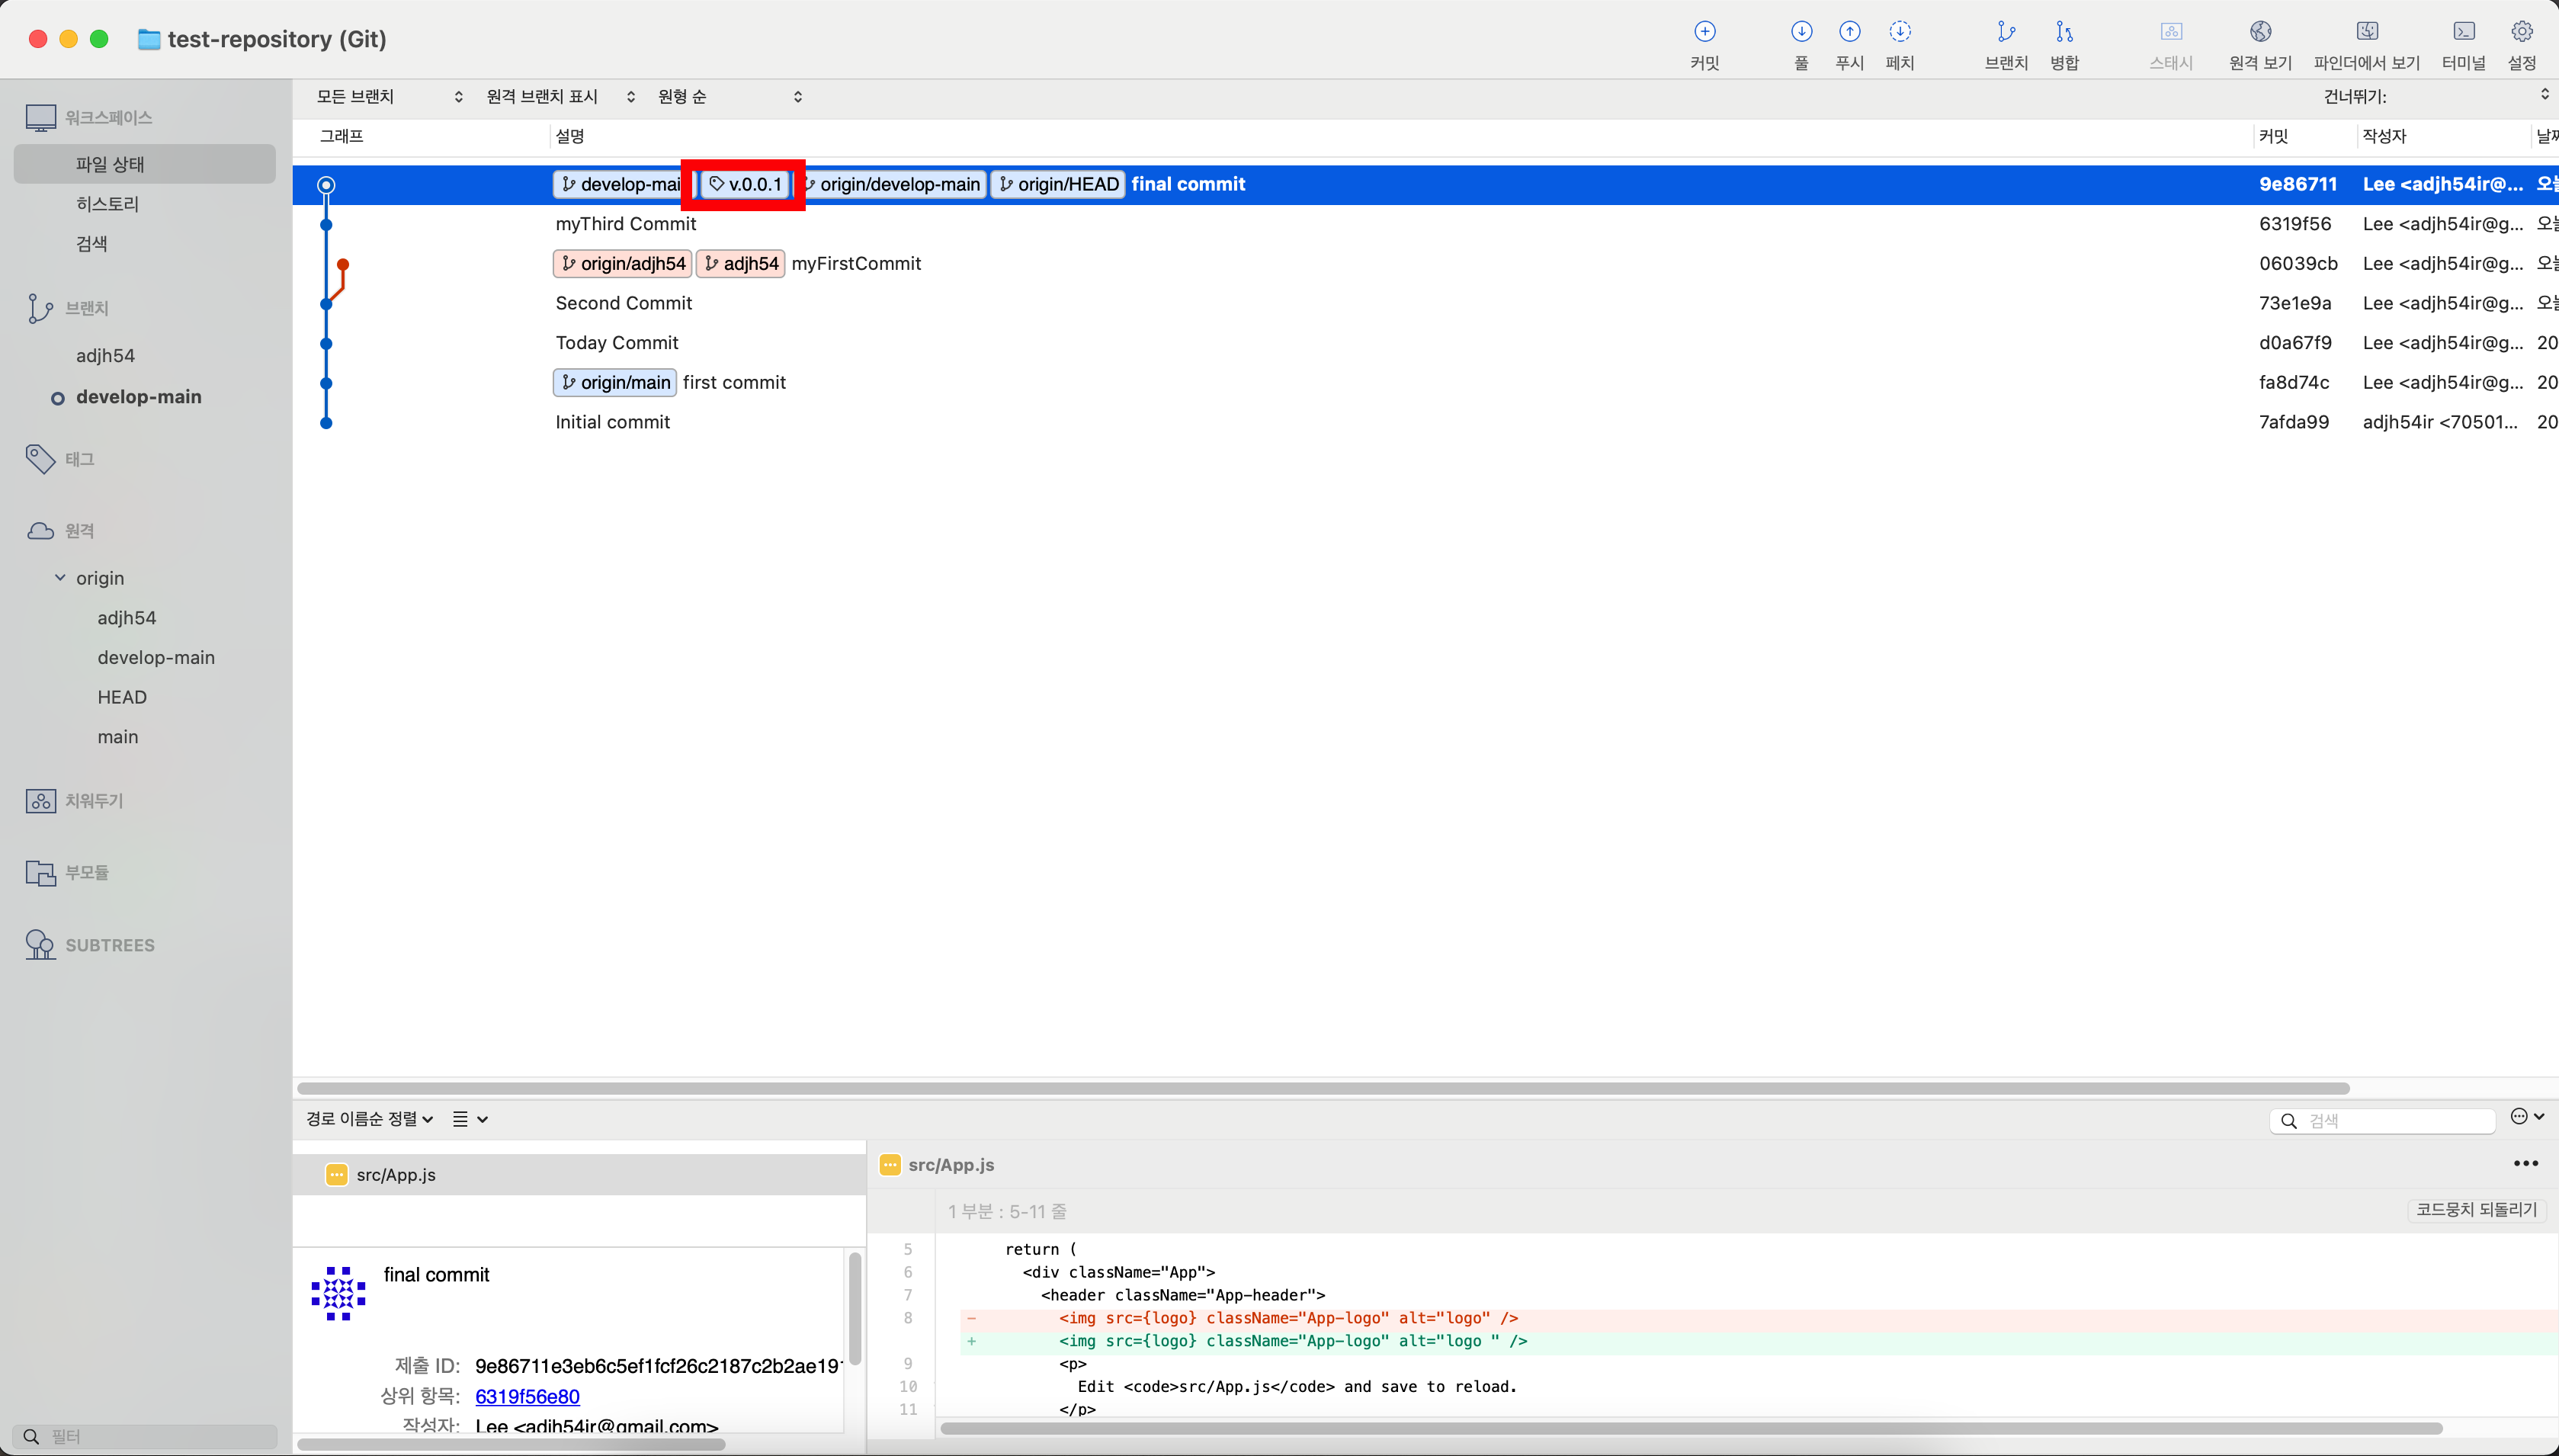
Task: Click the Merge (병합) toolbar icon
Action: [x=2064, y=32]
